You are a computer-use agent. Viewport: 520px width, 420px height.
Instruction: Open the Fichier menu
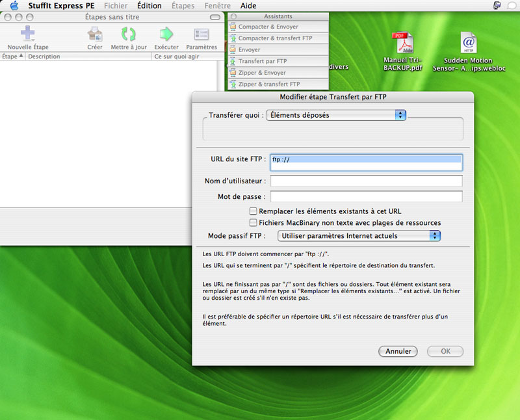[116, 6]
